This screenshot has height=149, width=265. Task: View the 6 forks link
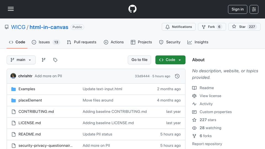coord(205,136)
